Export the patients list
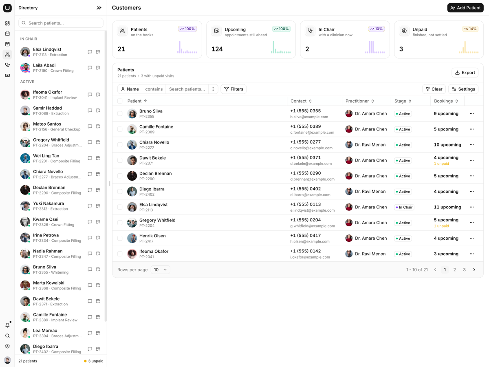Viewport: 489px width, 367px height. pyautogui.click(x=465, y=73)
